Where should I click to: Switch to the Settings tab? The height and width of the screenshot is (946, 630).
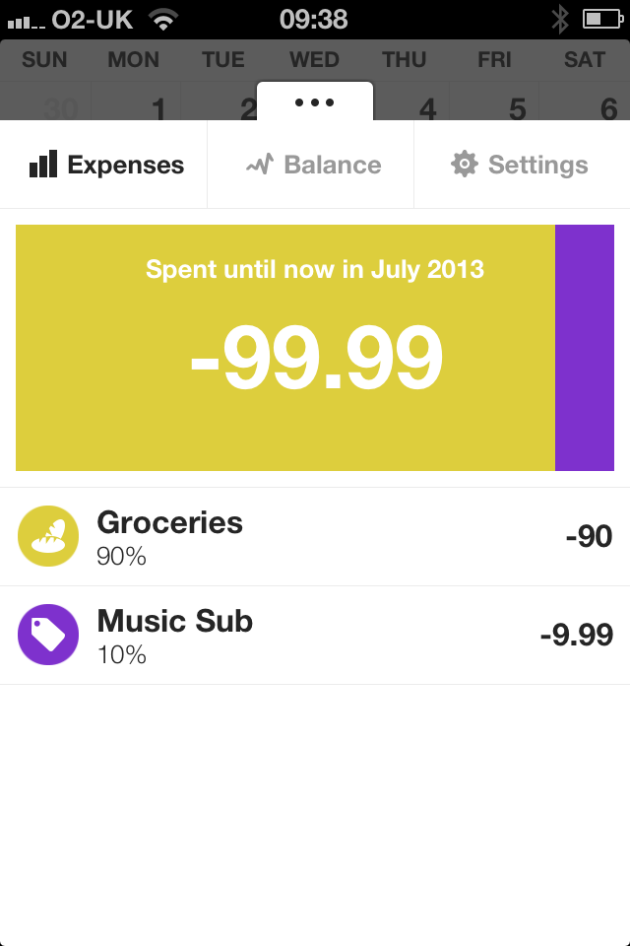click(x=519, y=164)
